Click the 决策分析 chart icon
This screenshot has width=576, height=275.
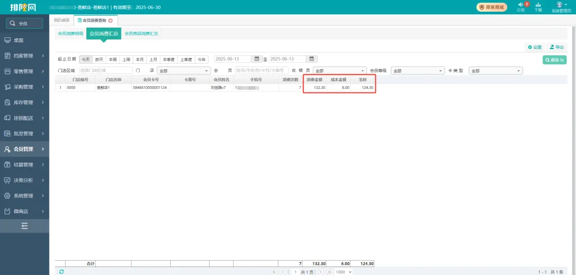pos(7,180)
